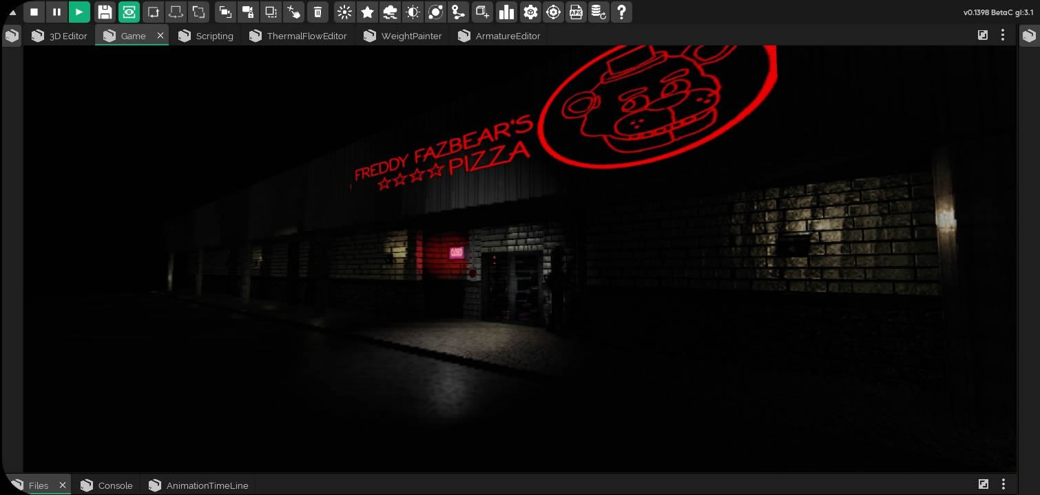This screenshot has height=495, width=1040.
Task: Collapse the toolbar with the top-left triangle
Action: (x=12, y=12)
